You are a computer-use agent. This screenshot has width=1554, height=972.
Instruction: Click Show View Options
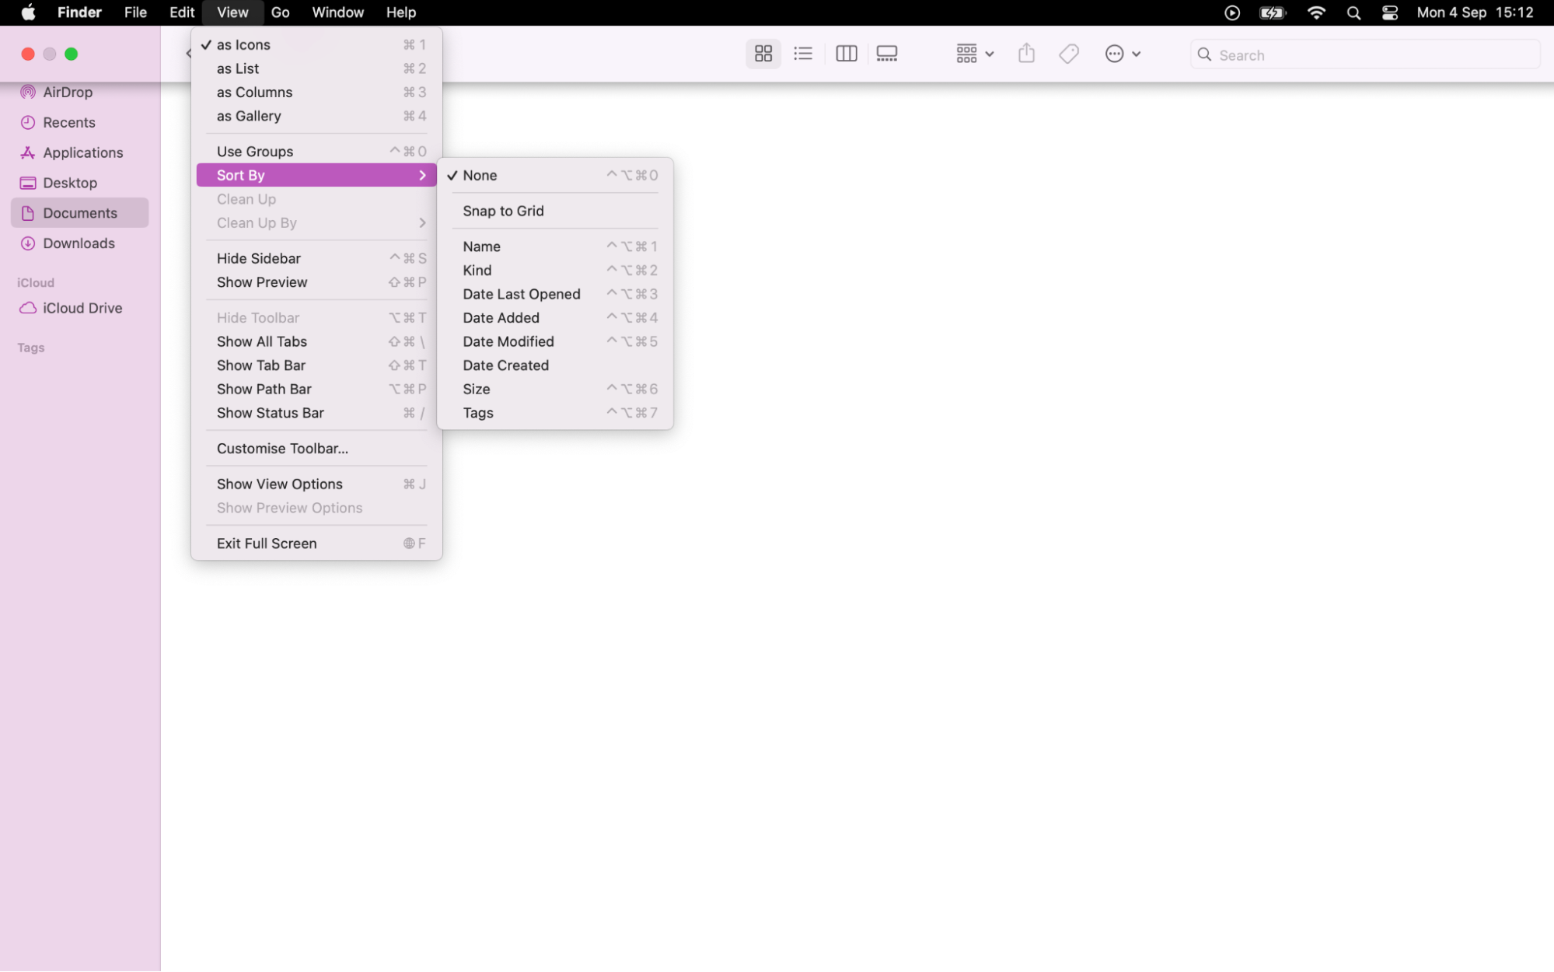(316, 484)
